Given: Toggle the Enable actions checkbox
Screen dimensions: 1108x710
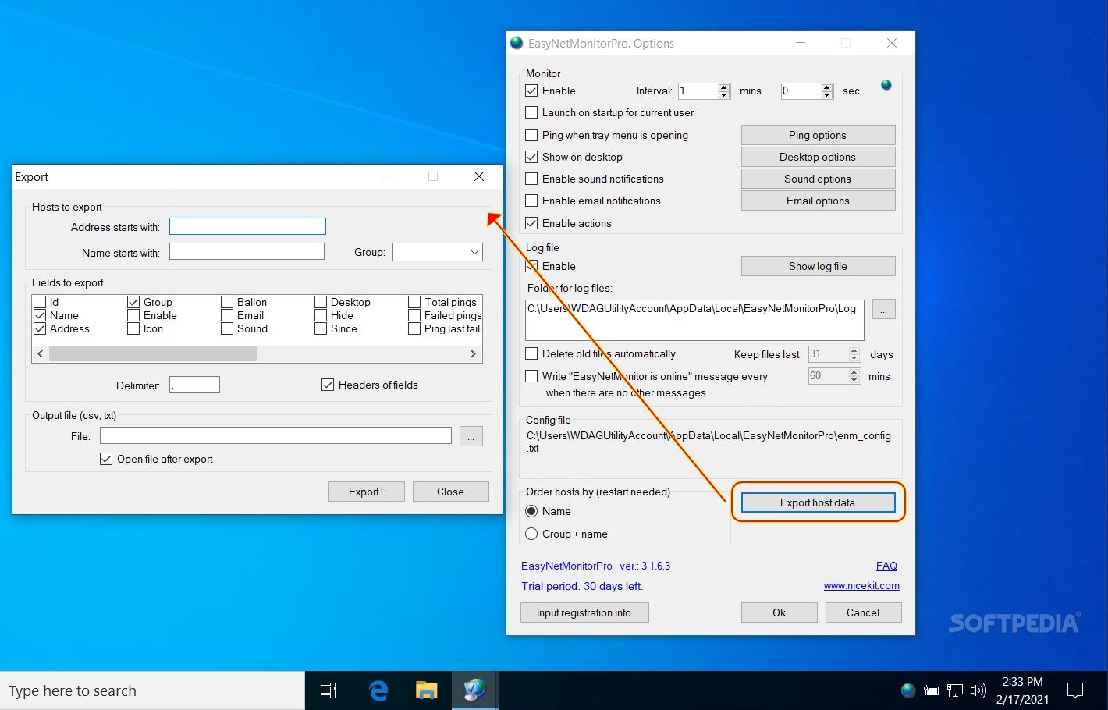Looking at the screenshot, I should tap(531, 223).
